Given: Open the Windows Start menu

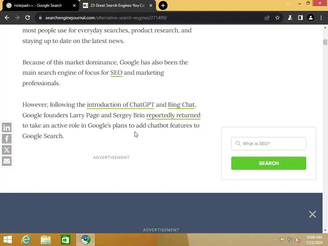Looking at the screenshot, I should (8, 240).
